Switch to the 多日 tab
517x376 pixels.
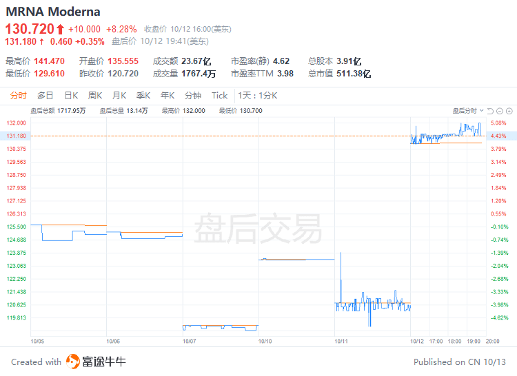pyautogui.click(x=45, y=96)
